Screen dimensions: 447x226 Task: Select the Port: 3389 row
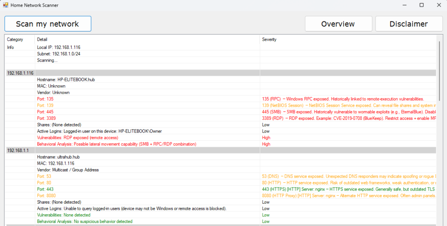point(46,118)
